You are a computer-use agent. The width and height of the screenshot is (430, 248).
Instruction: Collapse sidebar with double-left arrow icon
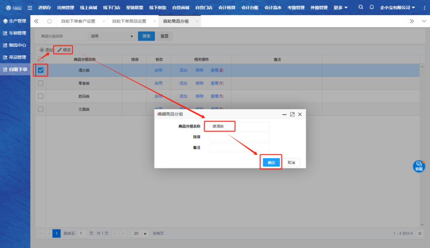[36, 21]
